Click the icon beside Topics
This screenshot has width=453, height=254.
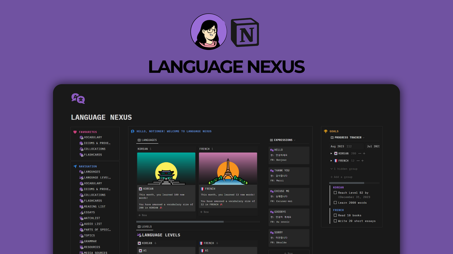[81, 236]
